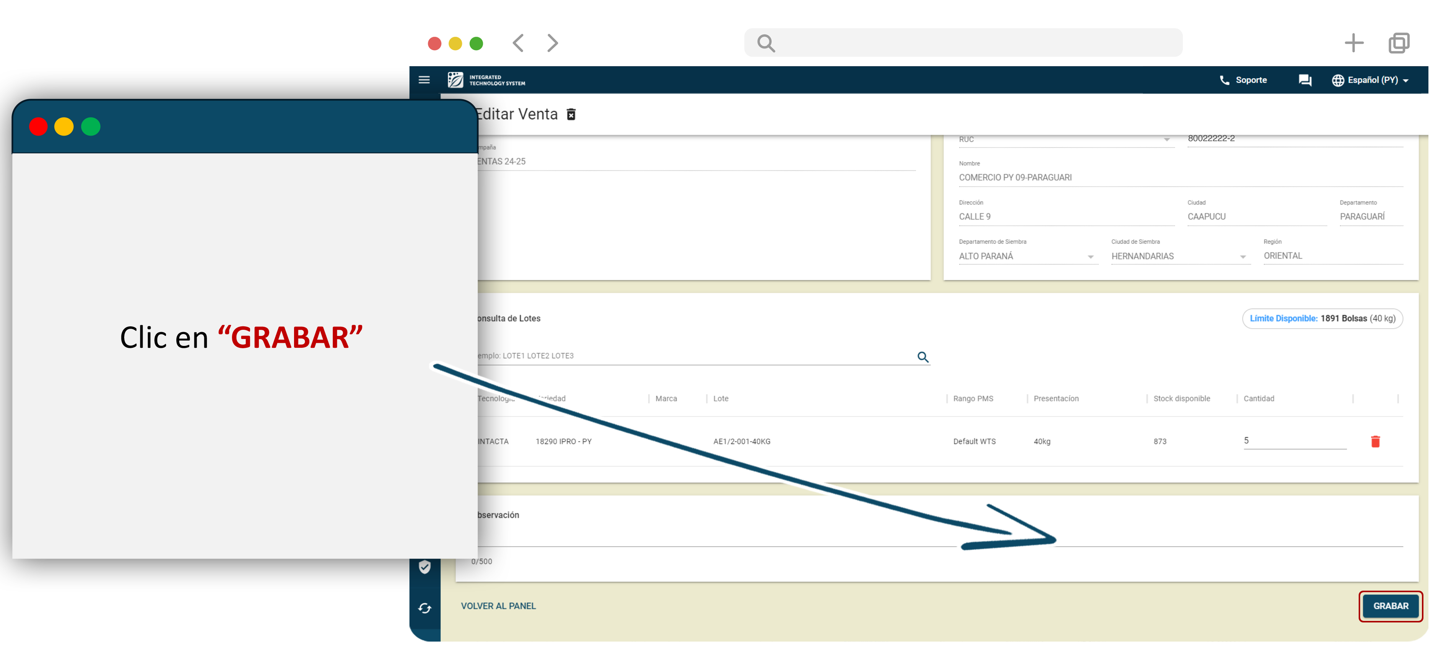The image size is (1443, 655).
Task: Click the browser back arrow
Action: 518,43
